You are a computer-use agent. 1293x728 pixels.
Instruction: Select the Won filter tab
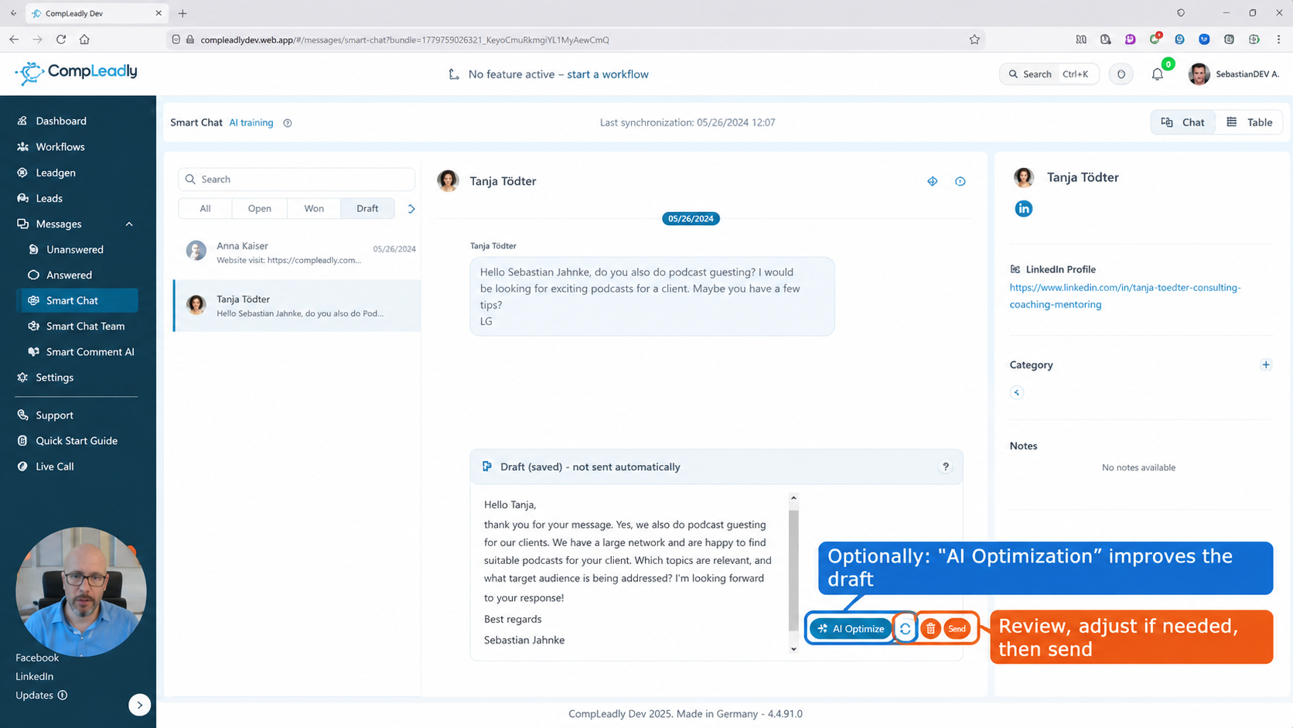314,208
